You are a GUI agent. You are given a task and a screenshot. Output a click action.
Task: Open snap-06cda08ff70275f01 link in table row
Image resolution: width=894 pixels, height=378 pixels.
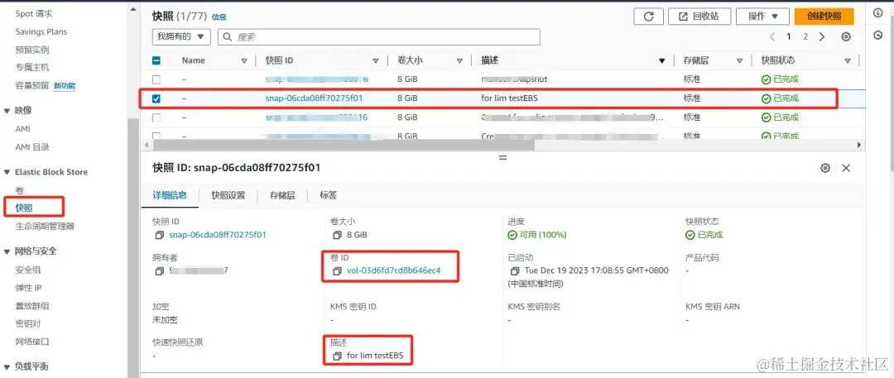coord(315,98)
